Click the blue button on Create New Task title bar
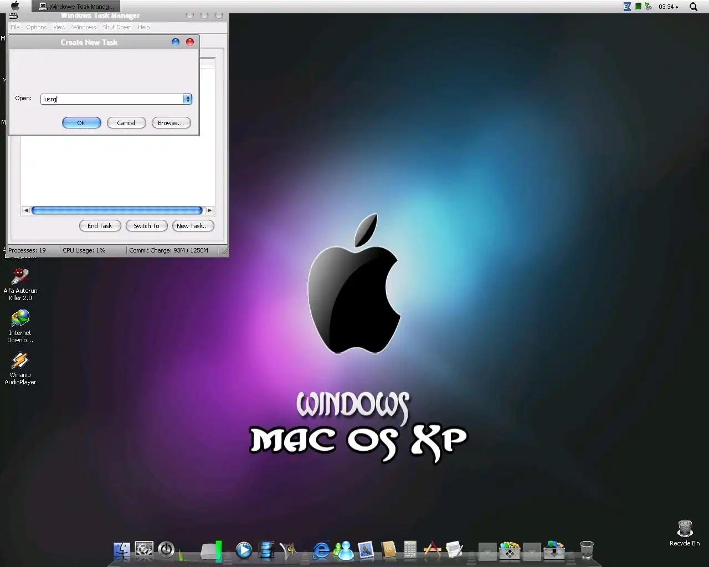The image size is (709, 567). pyautogui.click(x=176, y=42)
